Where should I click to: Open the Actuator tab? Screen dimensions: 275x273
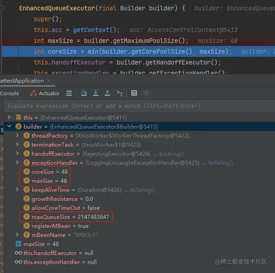point(45,93)
